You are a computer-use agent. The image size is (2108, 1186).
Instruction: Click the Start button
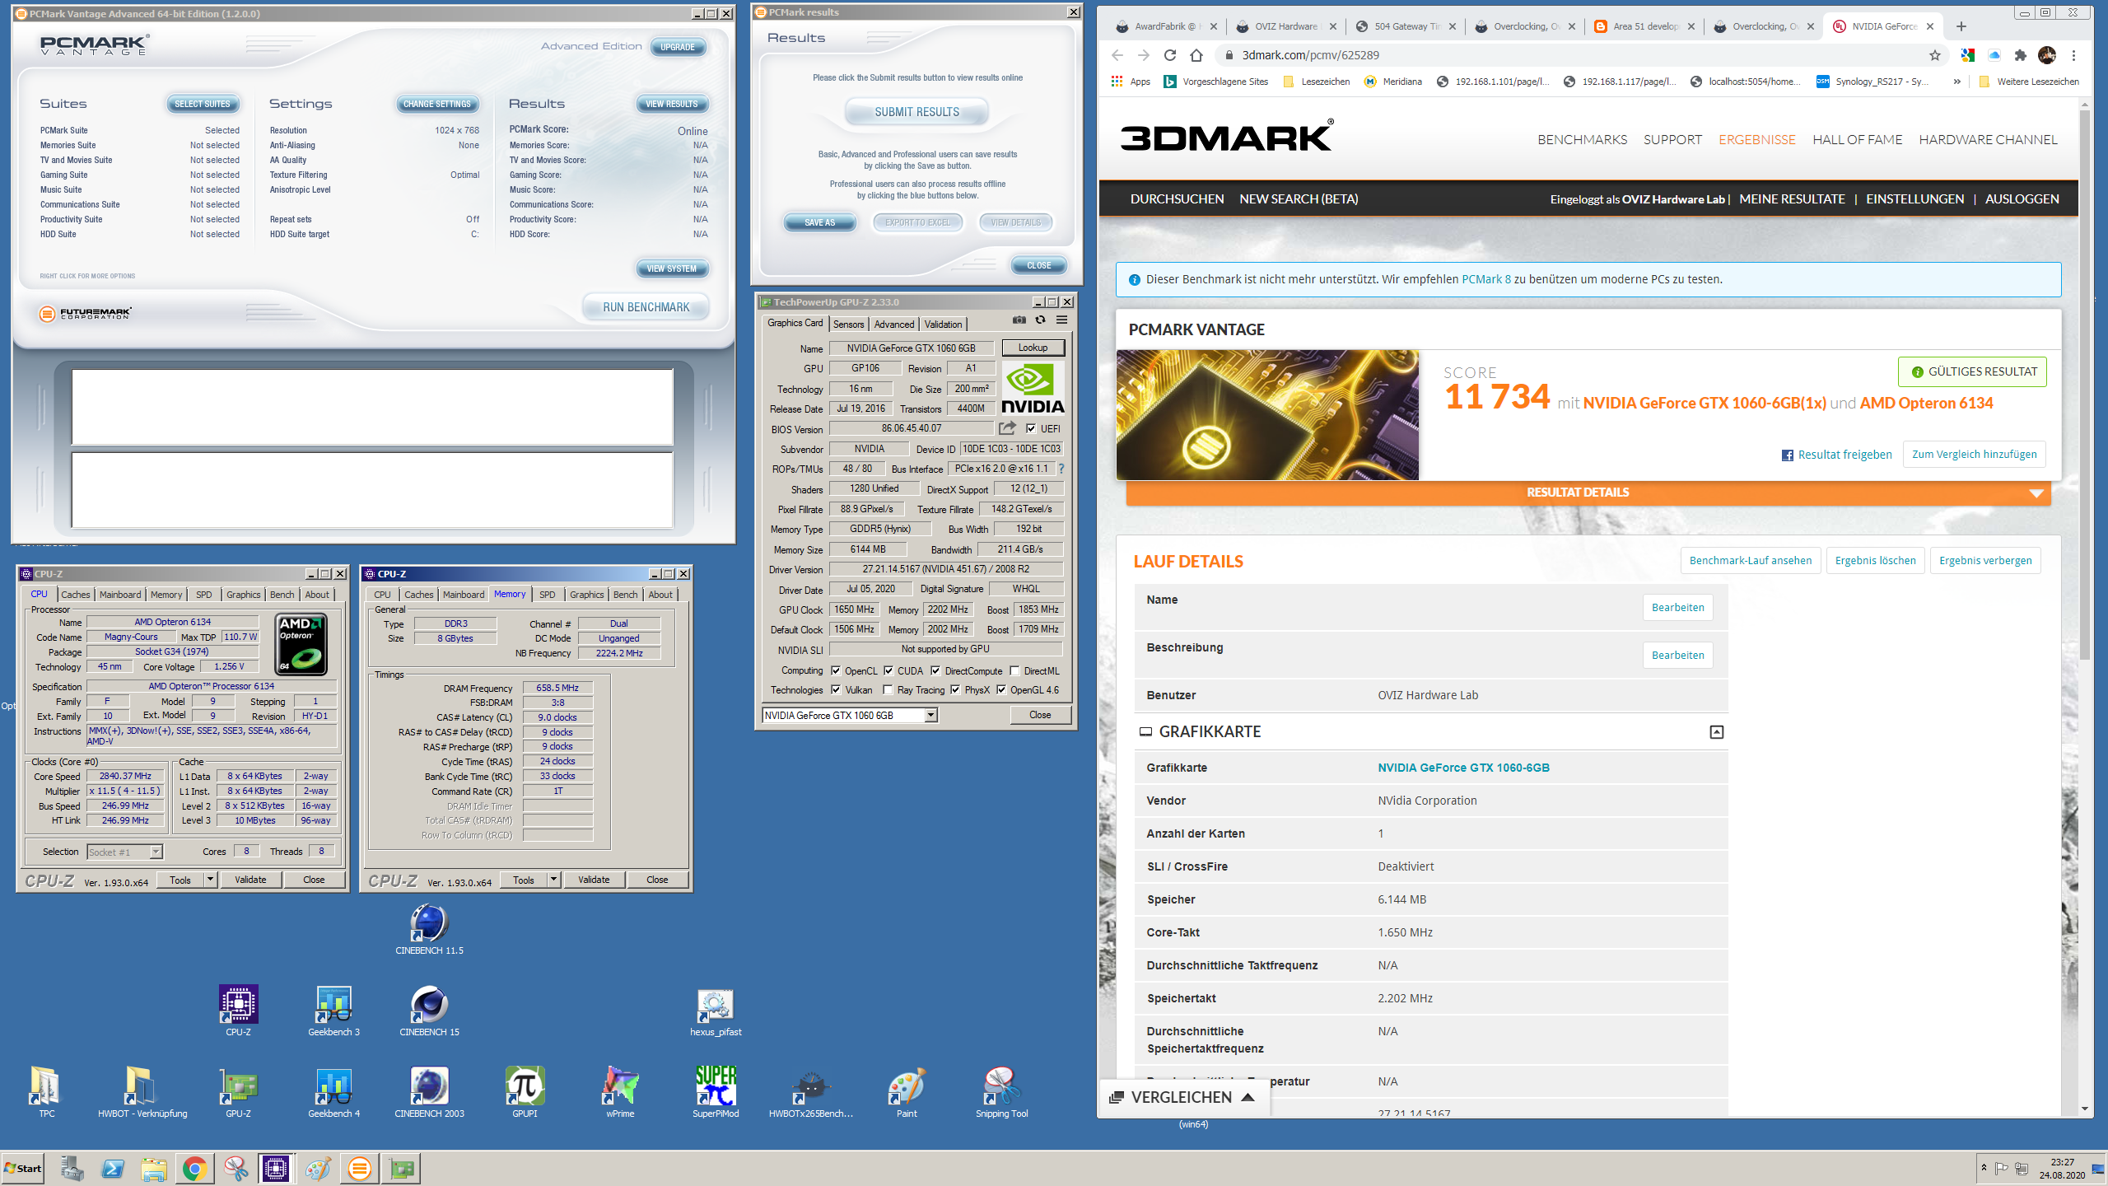(x=23, y=1168)
